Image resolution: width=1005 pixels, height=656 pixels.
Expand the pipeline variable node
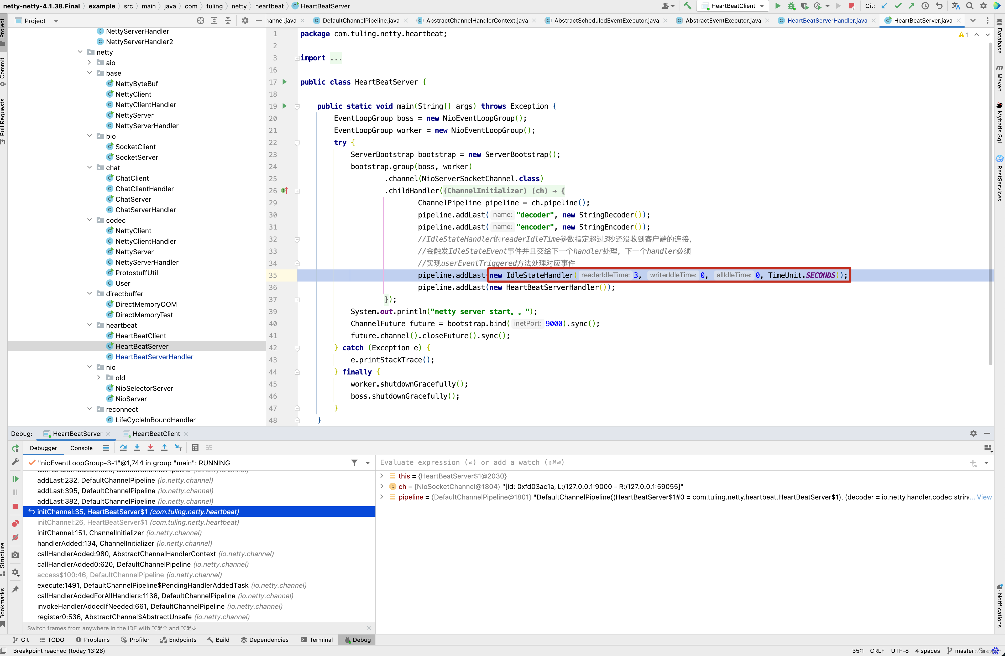382,497
